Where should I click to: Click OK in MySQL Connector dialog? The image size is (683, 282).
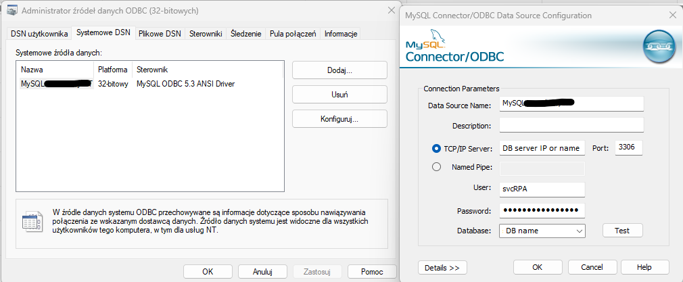point(538,267)
